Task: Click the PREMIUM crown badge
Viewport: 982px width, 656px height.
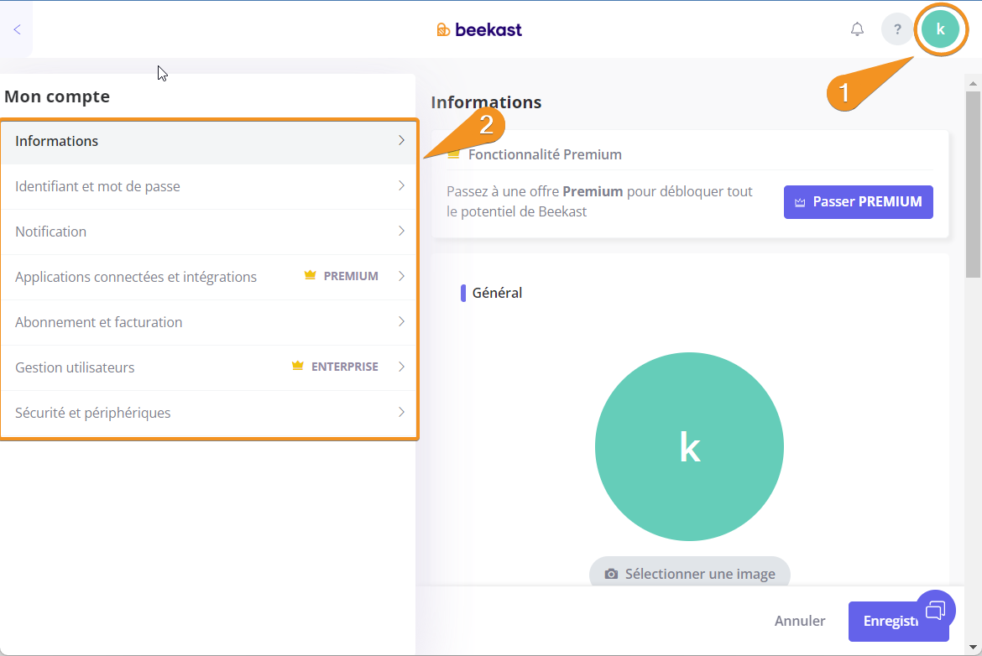Action: (342, 276)
